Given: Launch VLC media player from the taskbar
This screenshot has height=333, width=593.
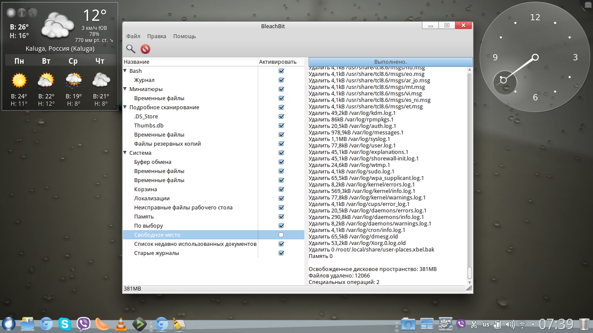Looking at the screenshot, I should [121, 324].
